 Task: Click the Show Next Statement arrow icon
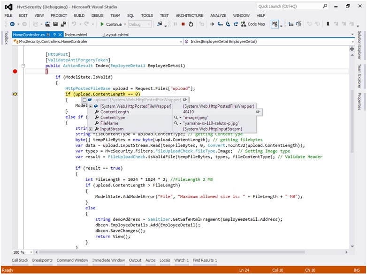[212, 24]
